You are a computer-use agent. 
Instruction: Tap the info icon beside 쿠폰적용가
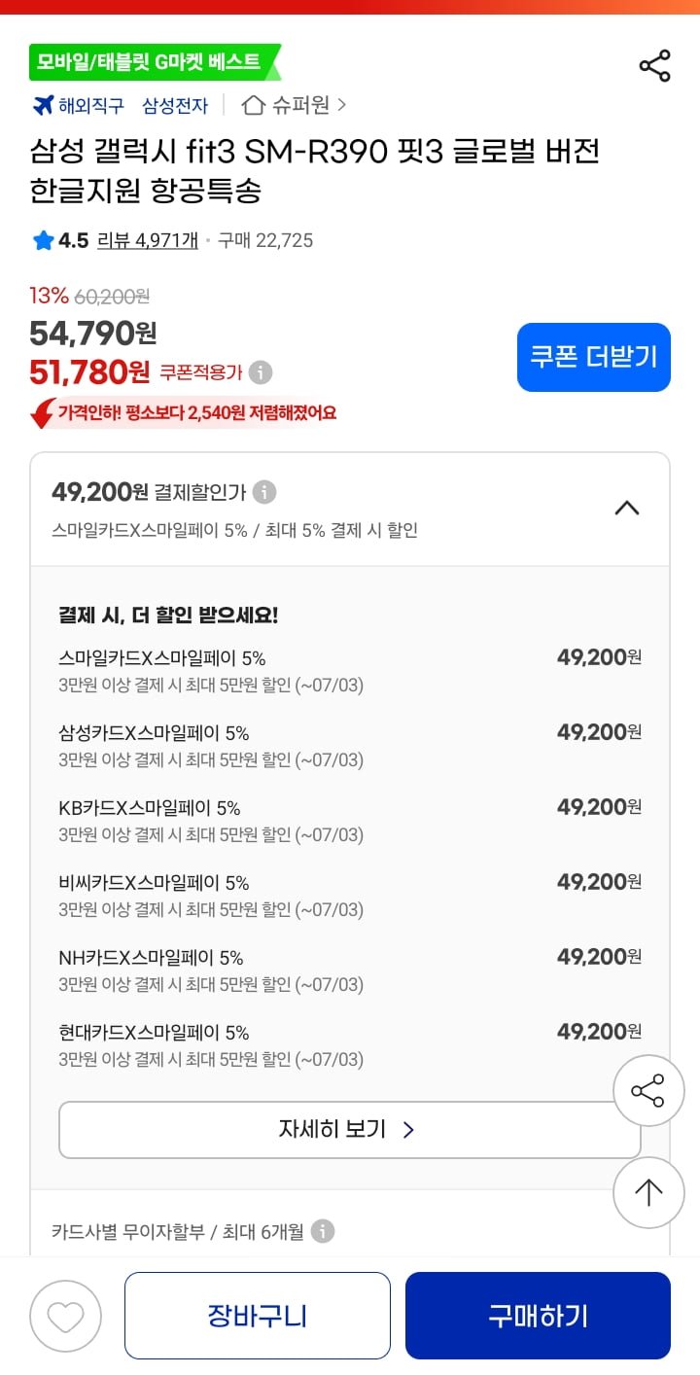(x=261, y=372)
